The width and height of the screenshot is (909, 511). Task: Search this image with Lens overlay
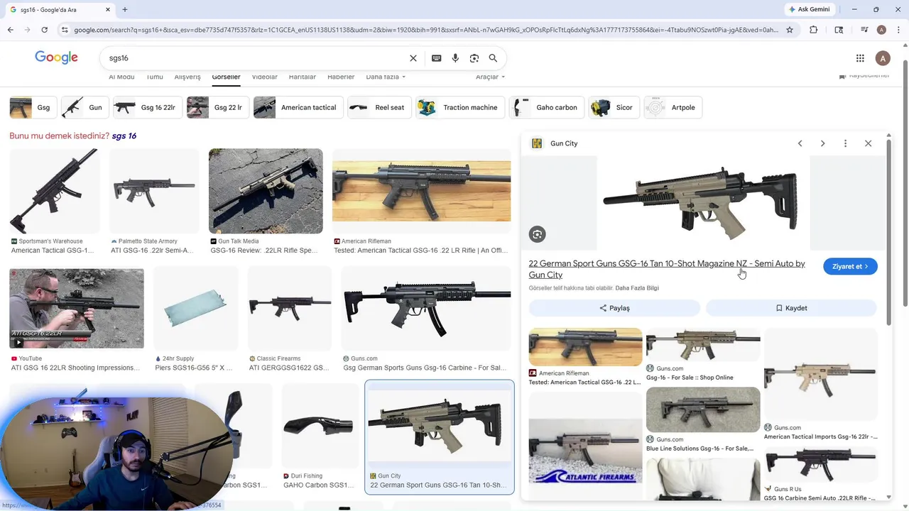[x=538, y=234]
